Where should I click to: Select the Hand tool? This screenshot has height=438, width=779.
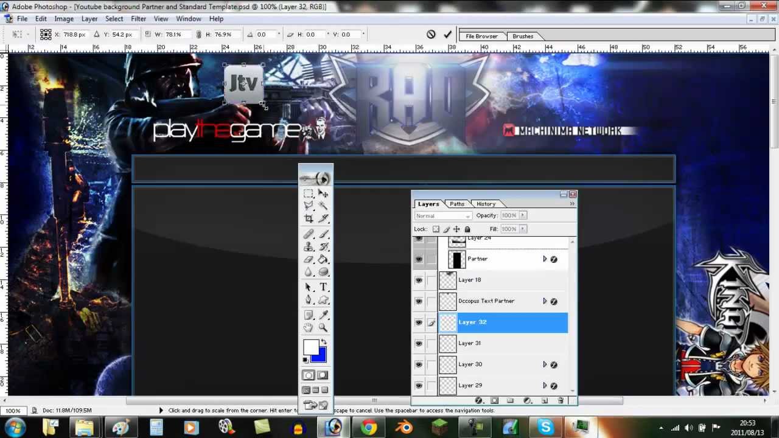point(309,328)
